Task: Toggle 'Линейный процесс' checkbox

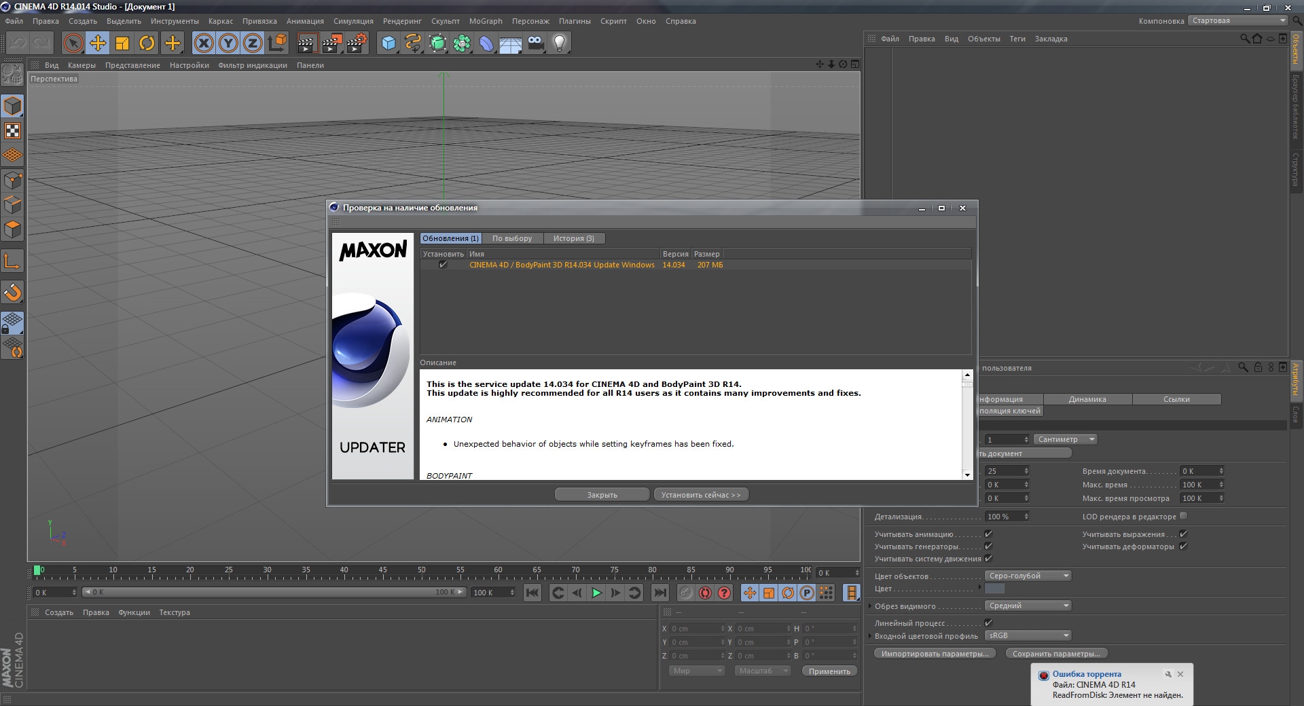Action: point(989,623)
